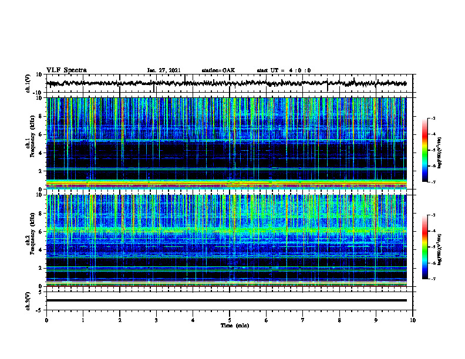Click the time axis tick label "1"
The height and width of the screenshot is (359, 465).
(x=83, y=320)
